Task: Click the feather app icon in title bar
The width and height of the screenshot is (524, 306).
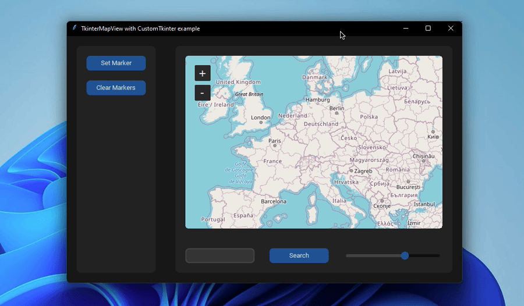Action: click(75, 28)
